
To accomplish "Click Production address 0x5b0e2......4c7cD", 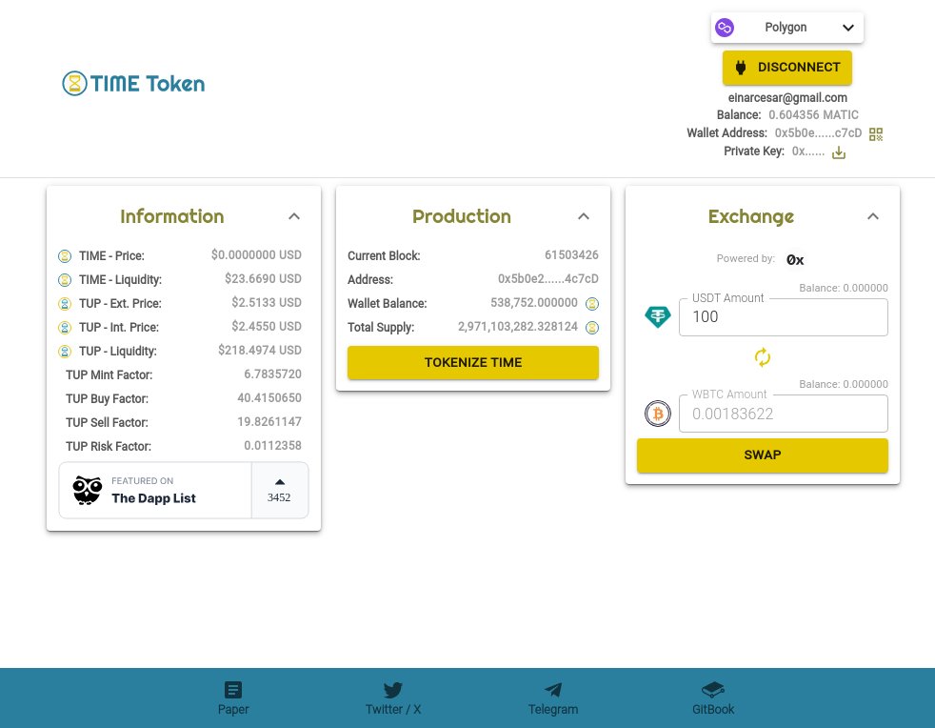I will pyautogui.click(x=548, y=278).
